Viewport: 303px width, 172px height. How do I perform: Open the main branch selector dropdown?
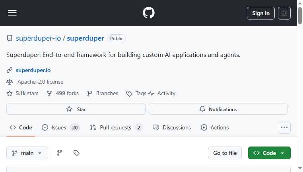[x=27, y=153]
